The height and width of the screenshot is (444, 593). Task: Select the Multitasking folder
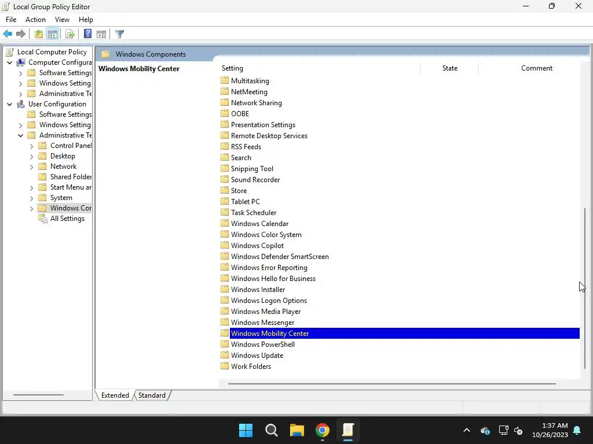250,81
